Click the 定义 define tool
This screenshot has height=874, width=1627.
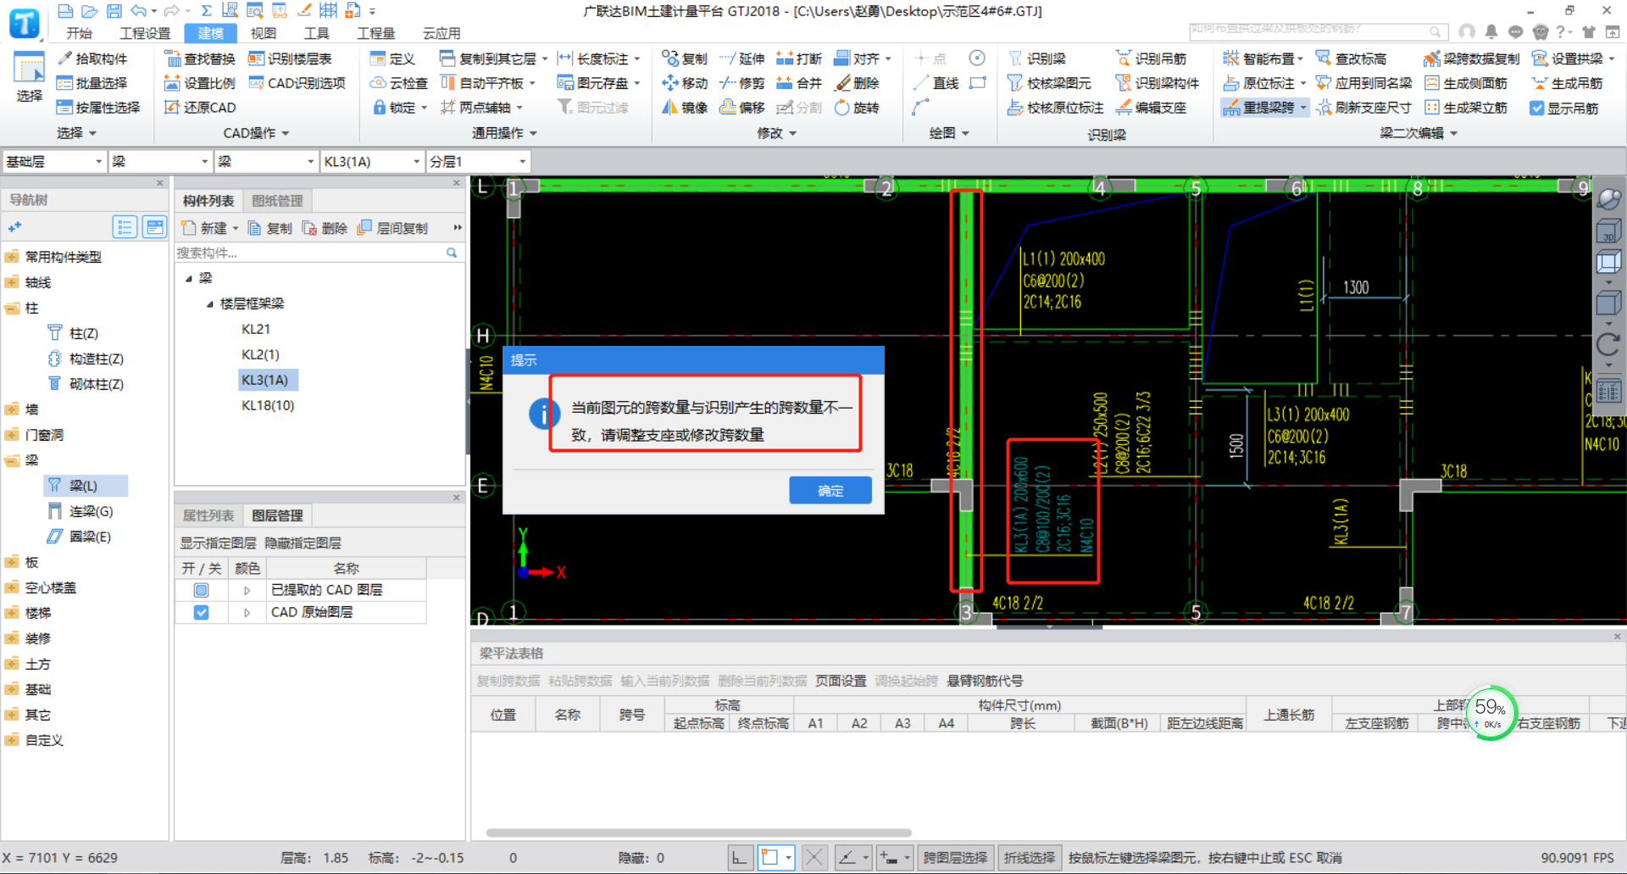click(392, 58)
